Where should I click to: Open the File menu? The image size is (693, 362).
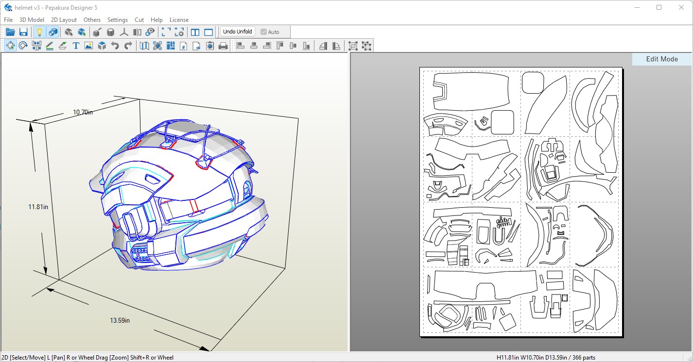[8, 20]
